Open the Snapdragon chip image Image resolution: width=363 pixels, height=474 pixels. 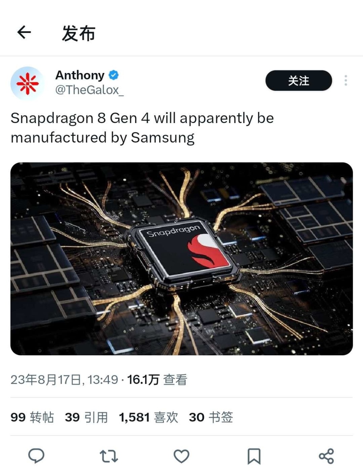click(181, 258)
